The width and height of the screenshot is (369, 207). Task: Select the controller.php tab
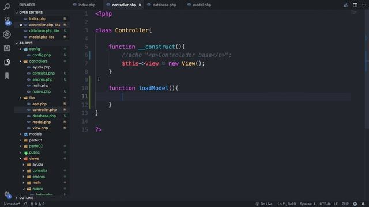[x=124, y=5]
